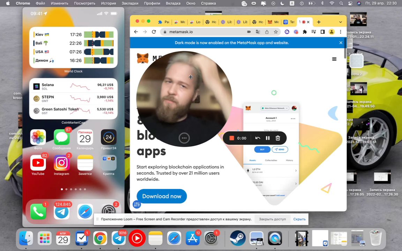Open Chrome profile avatar

pyautogui.click(x=332, y=32)
